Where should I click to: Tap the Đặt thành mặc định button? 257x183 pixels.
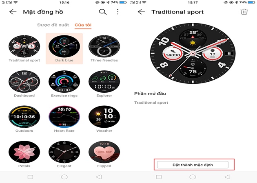[x=193, y=165]
